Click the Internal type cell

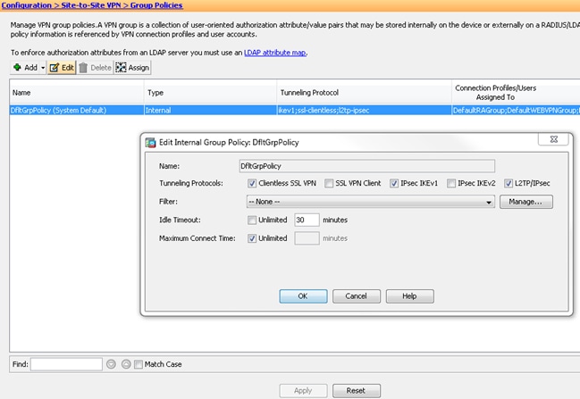[x=210, y=110]
